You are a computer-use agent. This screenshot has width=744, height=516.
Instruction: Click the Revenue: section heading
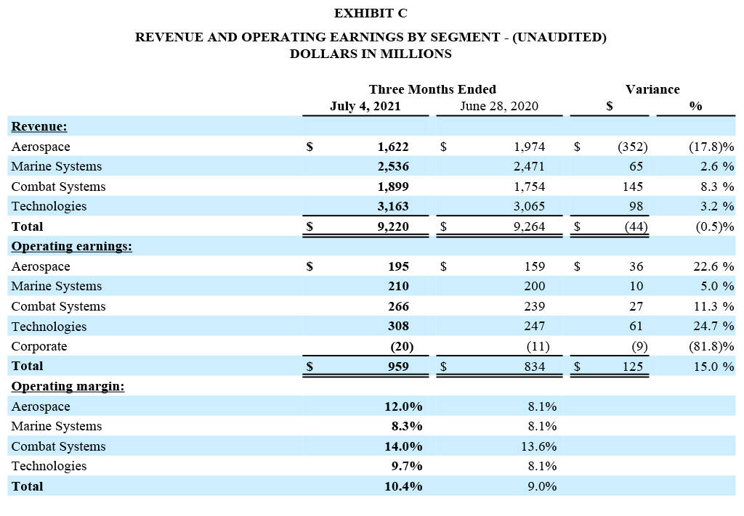click(39, 126)
